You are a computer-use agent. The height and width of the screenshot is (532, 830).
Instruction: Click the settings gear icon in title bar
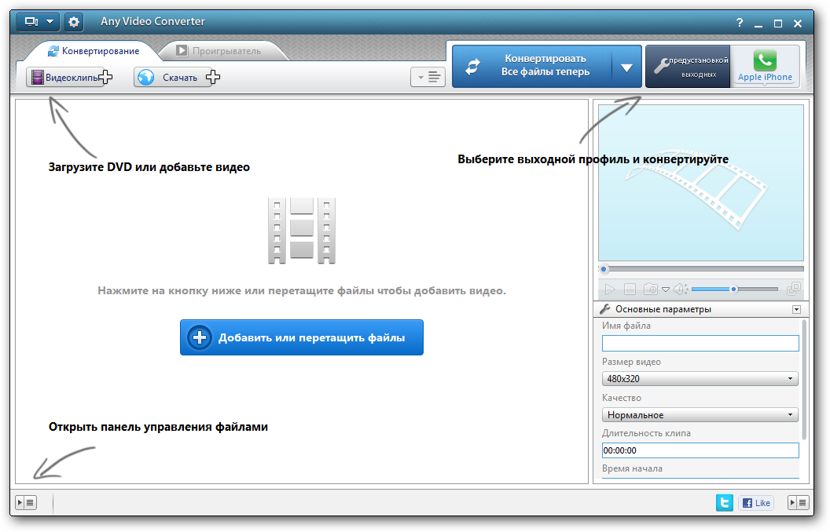(x=74, y=22)
